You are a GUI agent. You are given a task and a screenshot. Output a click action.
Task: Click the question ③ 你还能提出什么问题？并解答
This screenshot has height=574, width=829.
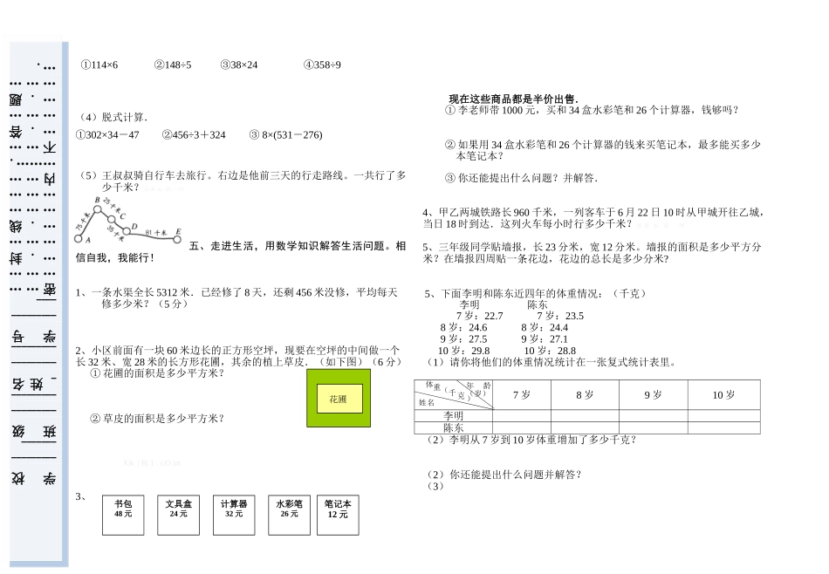521,178
